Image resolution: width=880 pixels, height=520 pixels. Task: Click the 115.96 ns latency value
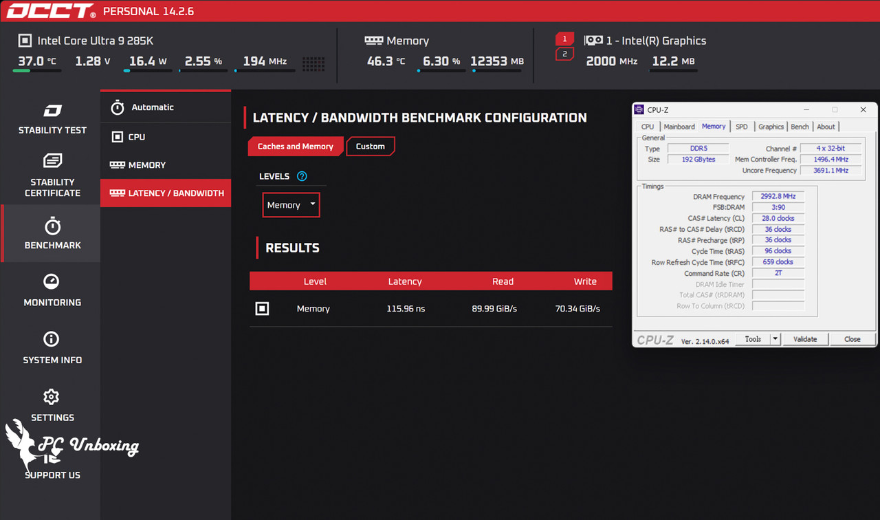pyautogui.click(x=406, y=309)
